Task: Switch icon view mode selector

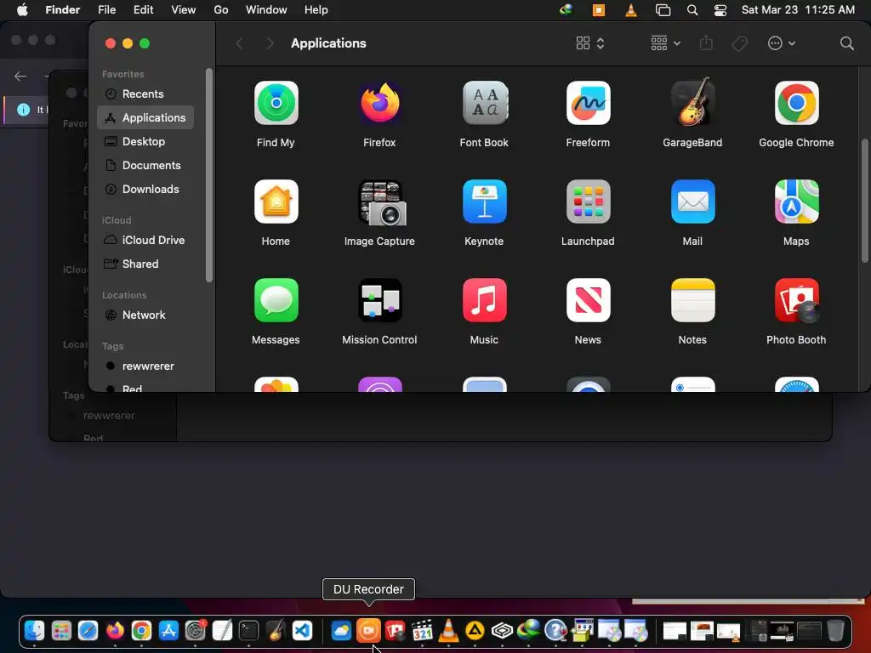Action: coord(590,43)
